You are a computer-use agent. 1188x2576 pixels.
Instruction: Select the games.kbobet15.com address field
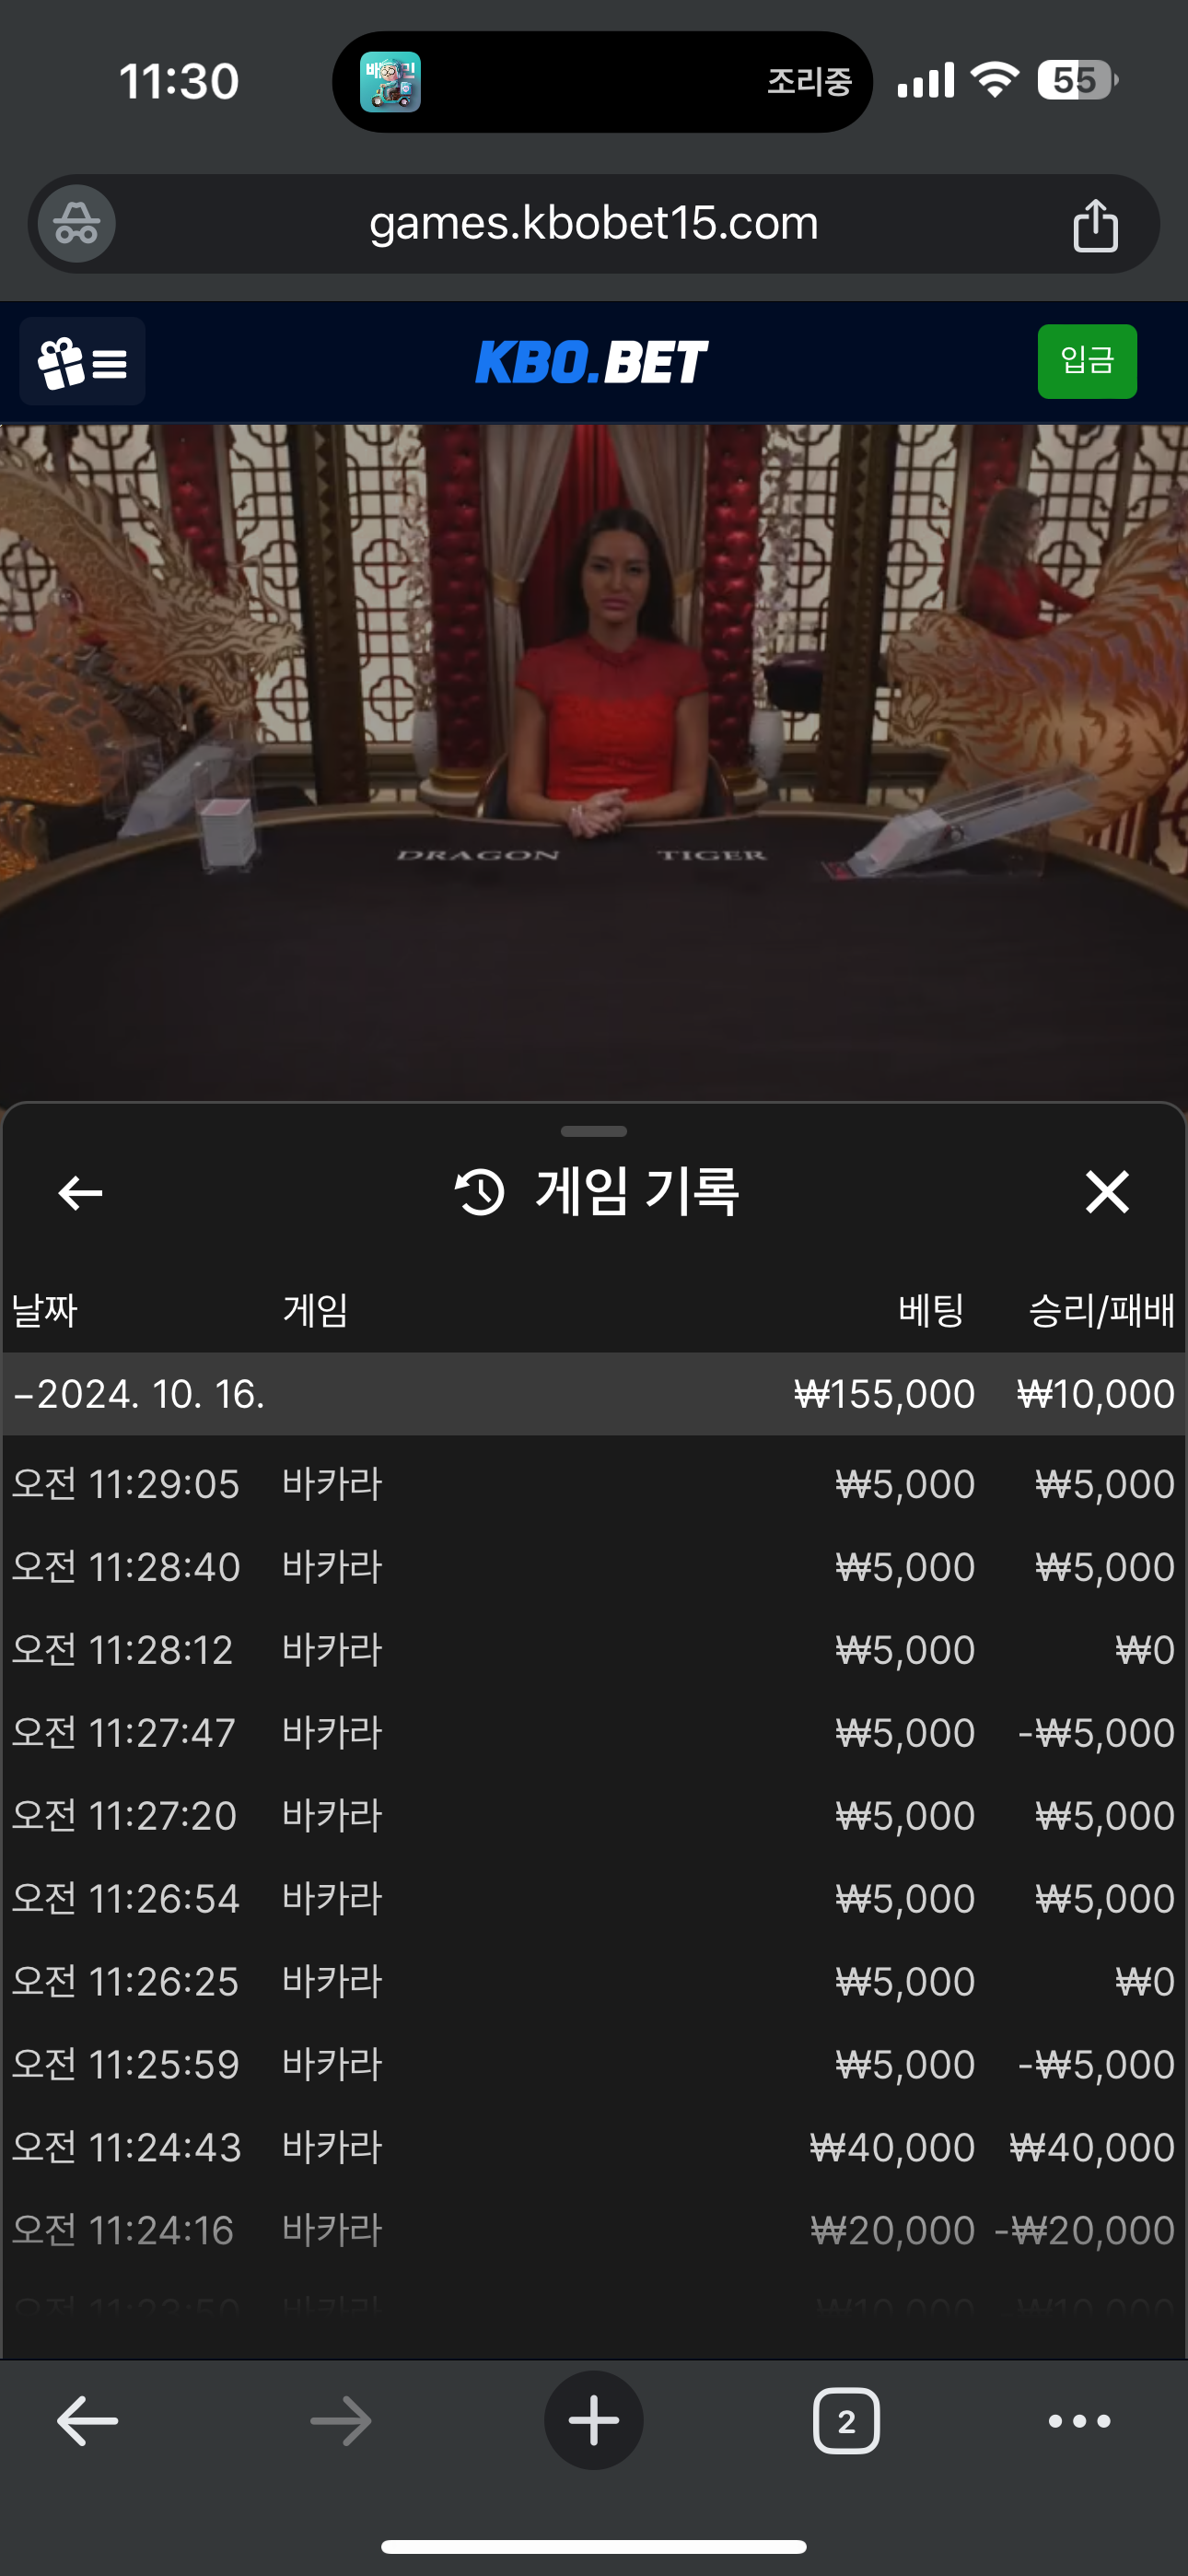point(594,224)
